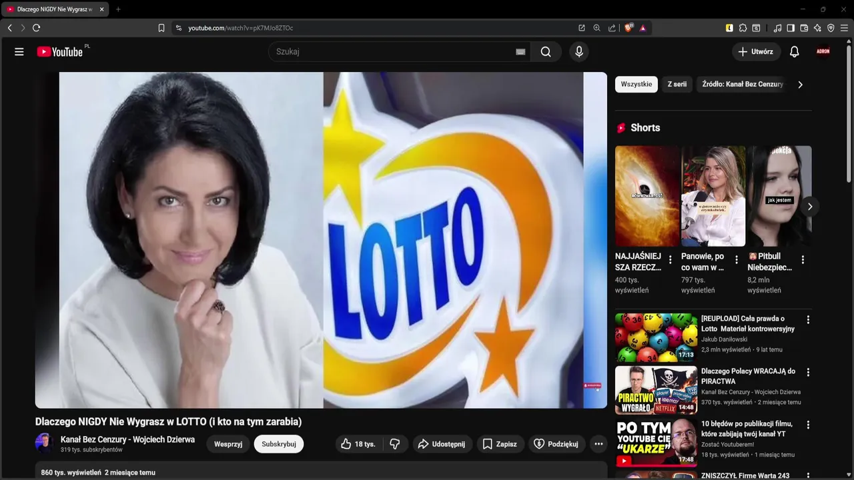This screenshot has height=480, width=854.
Task: Open site settings icon beside URL
Action: click(178, 28)
